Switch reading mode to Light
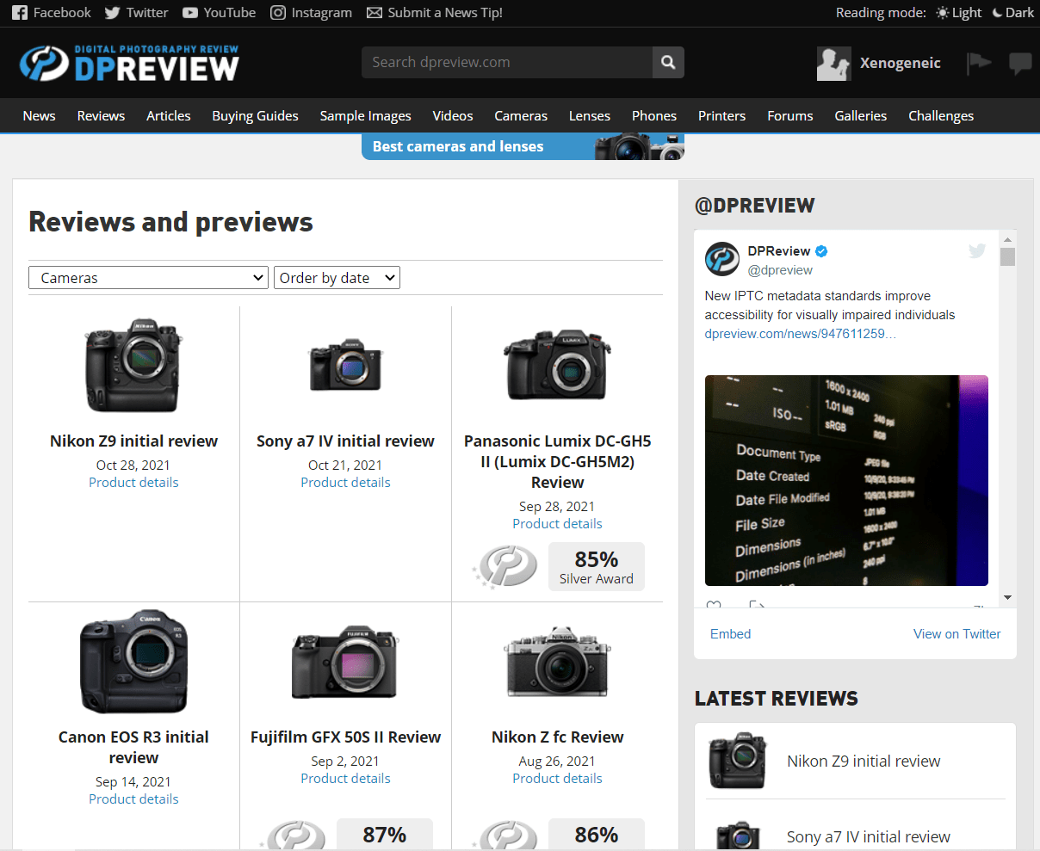This screenshot has height=851, width=1040. pos(959,13)
